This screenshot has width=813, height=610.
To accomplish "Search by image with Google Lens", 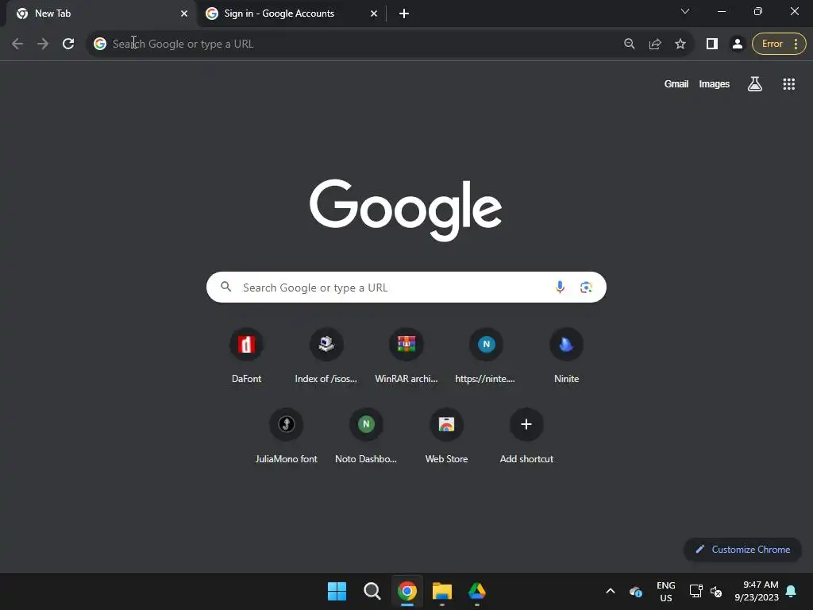I will point(586,287).
